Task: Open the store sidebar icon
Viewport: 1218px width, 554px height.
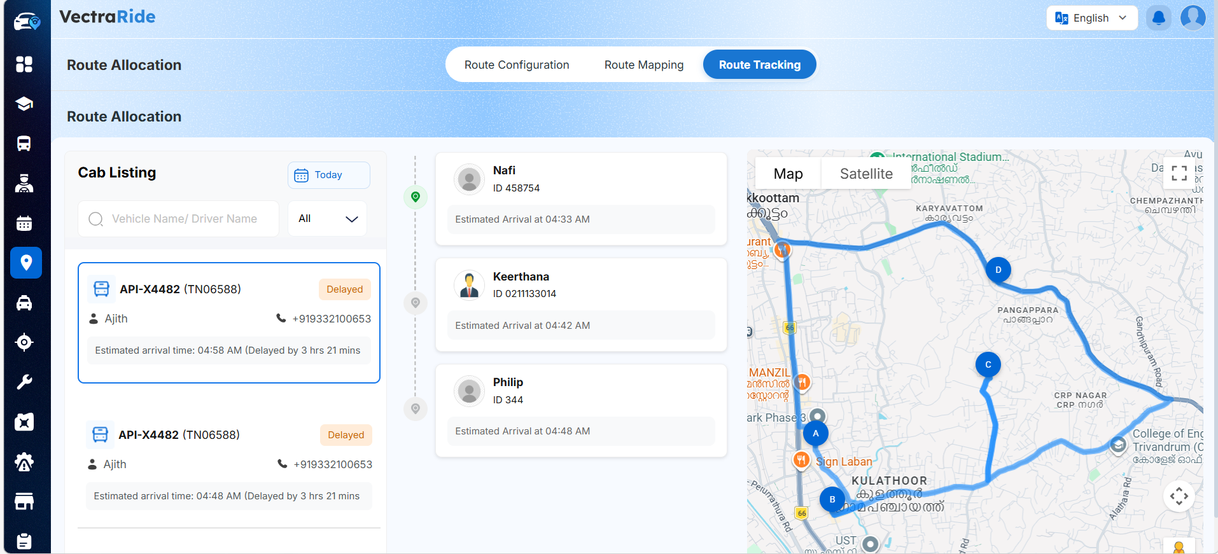Action: 24,501
